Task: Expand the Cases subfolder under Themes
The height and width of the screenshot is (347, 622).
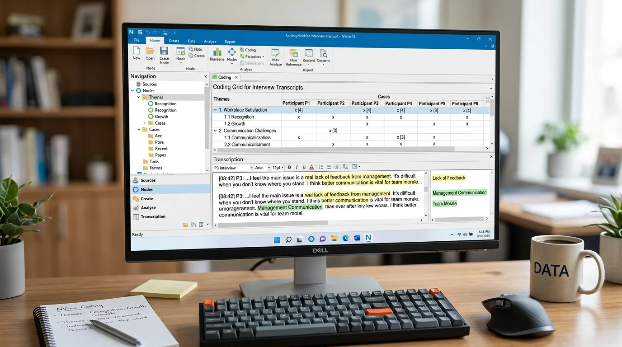Action: (x=145, y=123)
